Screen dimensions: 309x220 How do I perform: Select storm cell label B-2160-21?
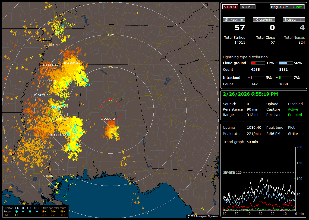click(72, 63)
